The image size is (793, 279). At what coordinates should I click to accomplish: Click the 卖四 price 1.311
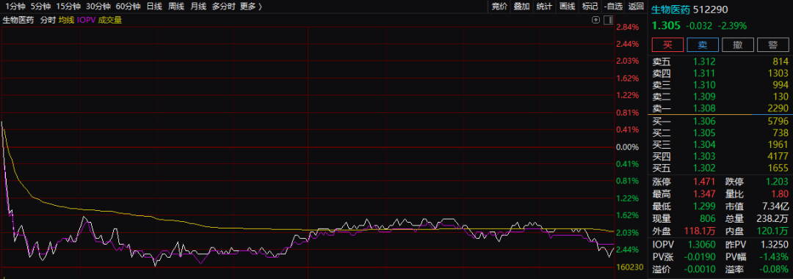[704, 73]
